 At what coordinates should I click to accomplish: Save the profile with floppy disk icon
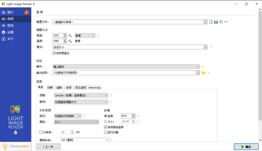coord(216,22)
